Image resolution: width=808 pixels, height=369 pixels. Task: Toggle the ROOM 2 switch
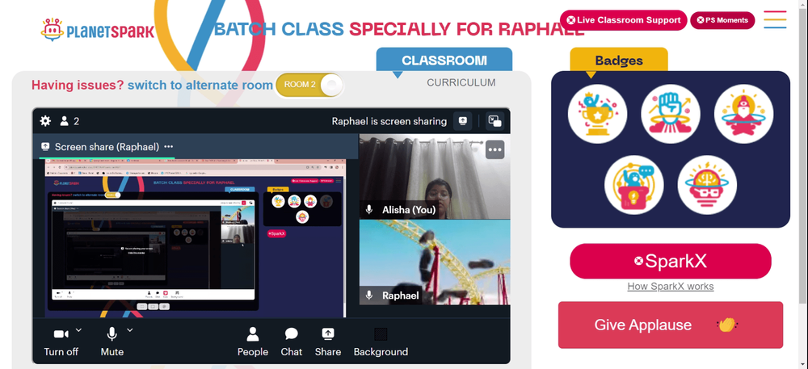(x=309, y=85)
